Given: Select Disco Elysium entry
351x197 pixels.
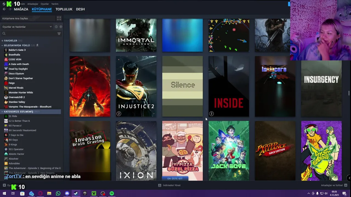Looking at the screenshot, I should pos(16,74).
